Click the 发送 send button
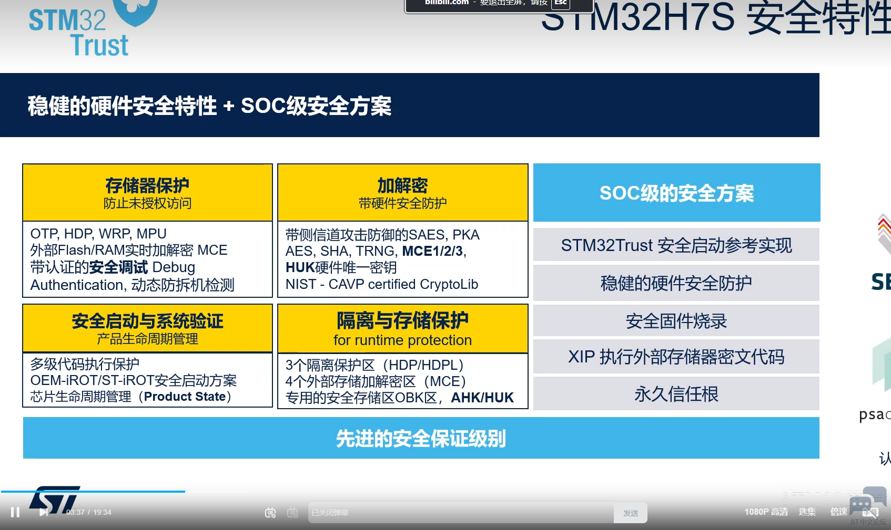Viewport: 891px width, 530px height. pyautogui.click(x=631, y=513)
